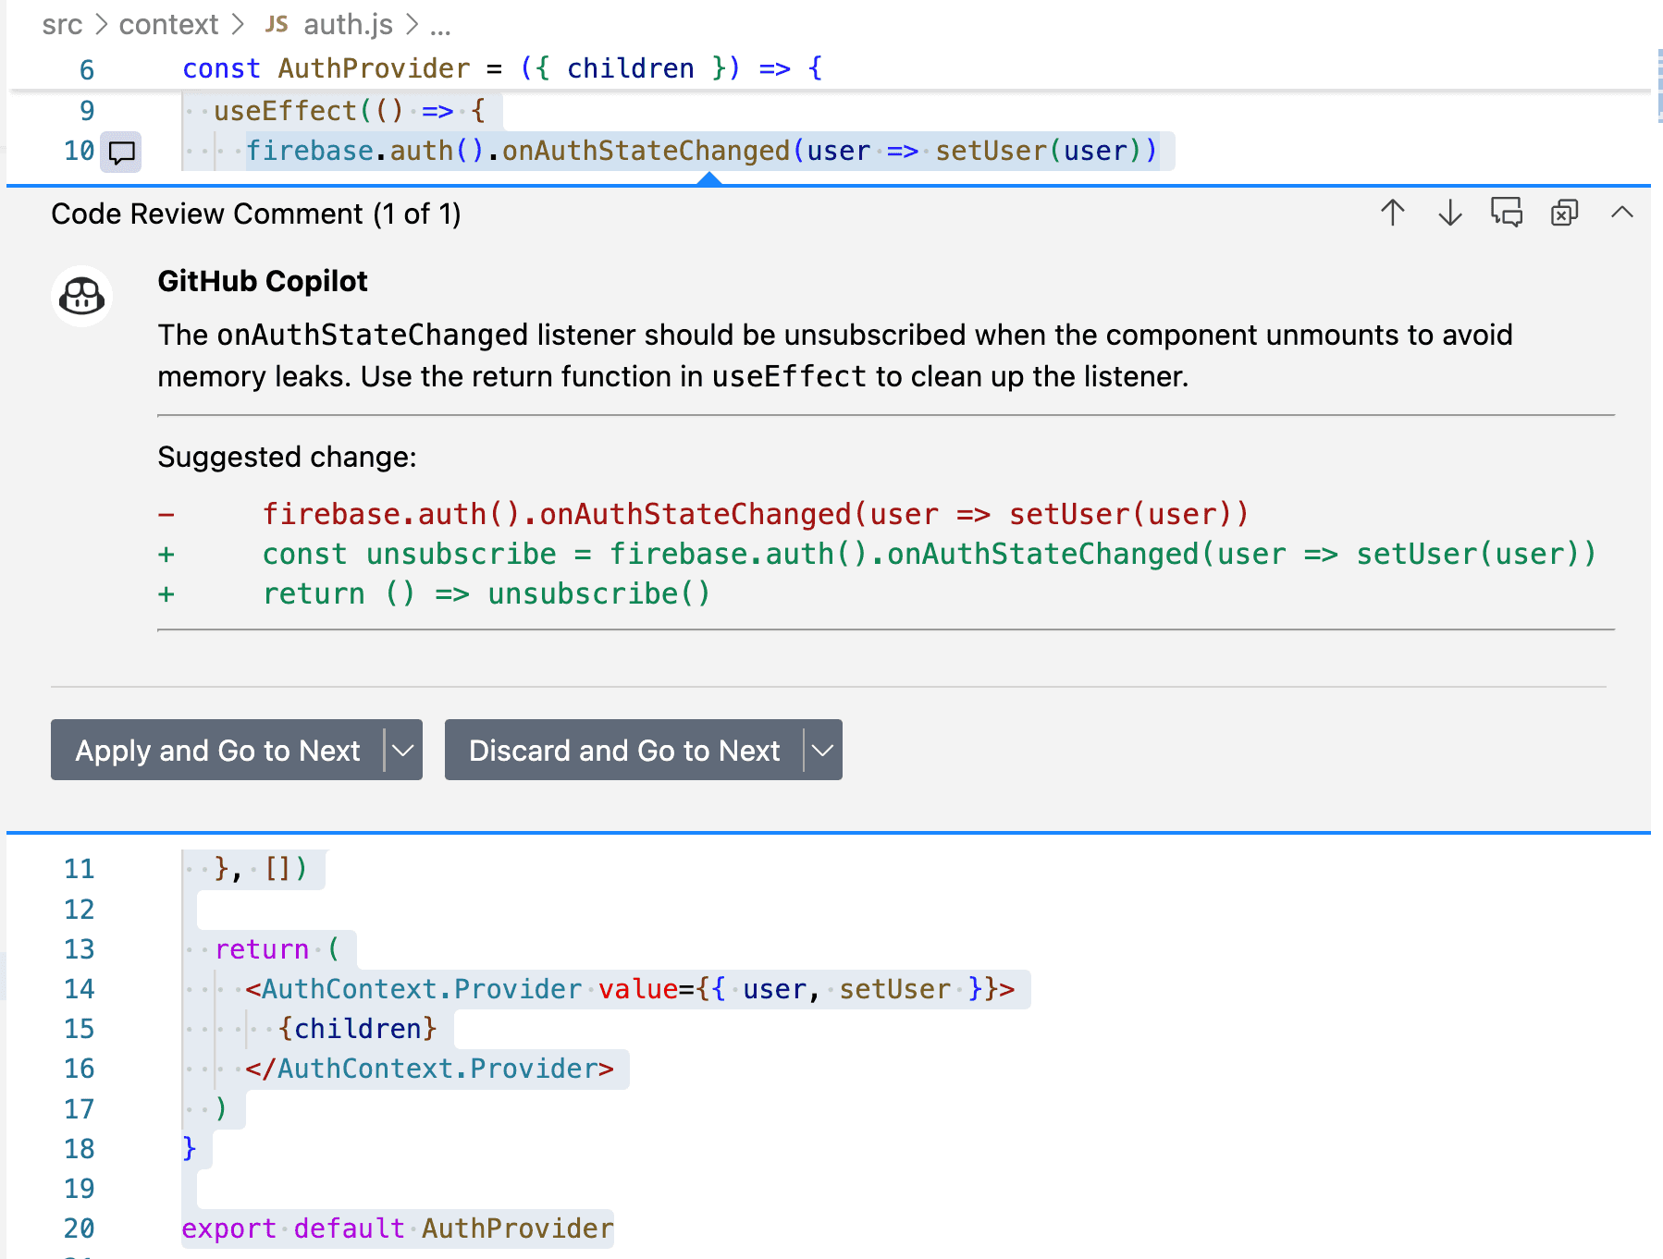Open the Discard button dropdown arrow
The image size is (1663, 1259).
coord(823,750)
